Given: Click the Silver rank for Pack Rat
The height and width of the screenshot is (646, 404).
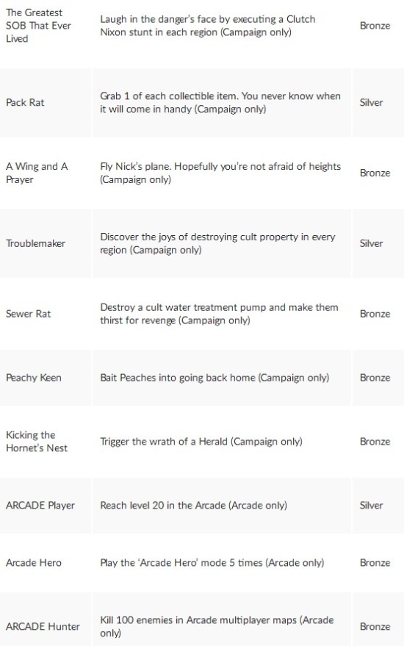Looking at the screenshot, I should coord(371,103).
